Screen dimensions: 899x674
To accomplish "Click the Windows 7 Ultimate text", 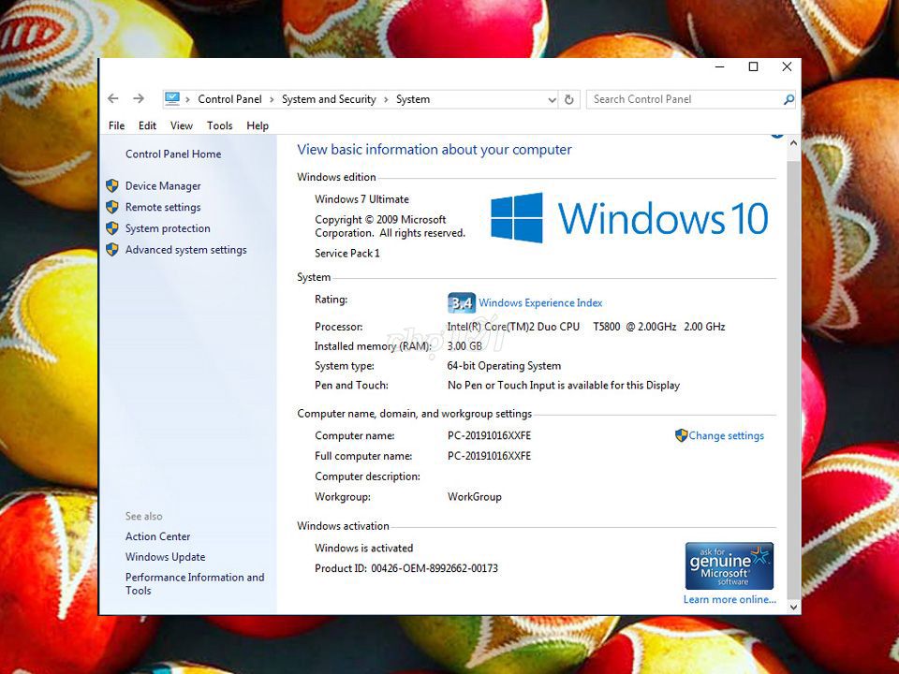I will click(x=361, y=198).
